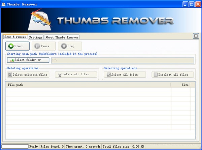Click the Stop icon

(x=64, y=46)
